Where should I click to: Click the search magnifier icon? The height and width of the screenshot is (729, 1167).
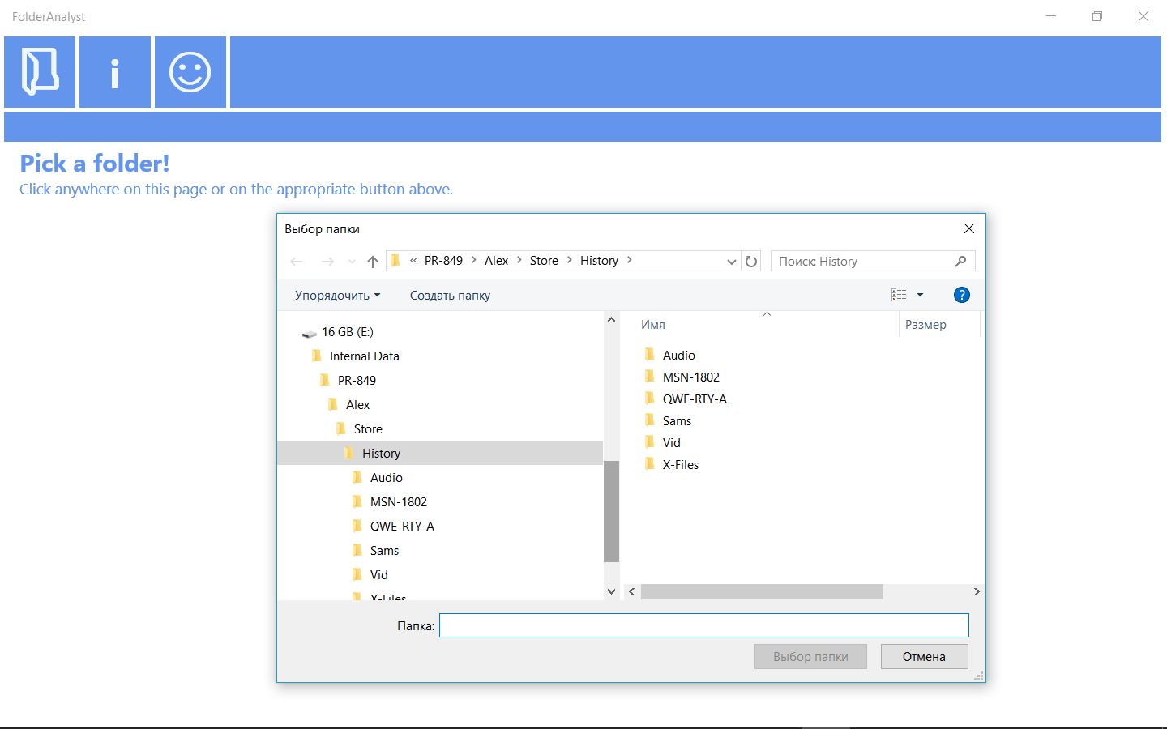960,261
